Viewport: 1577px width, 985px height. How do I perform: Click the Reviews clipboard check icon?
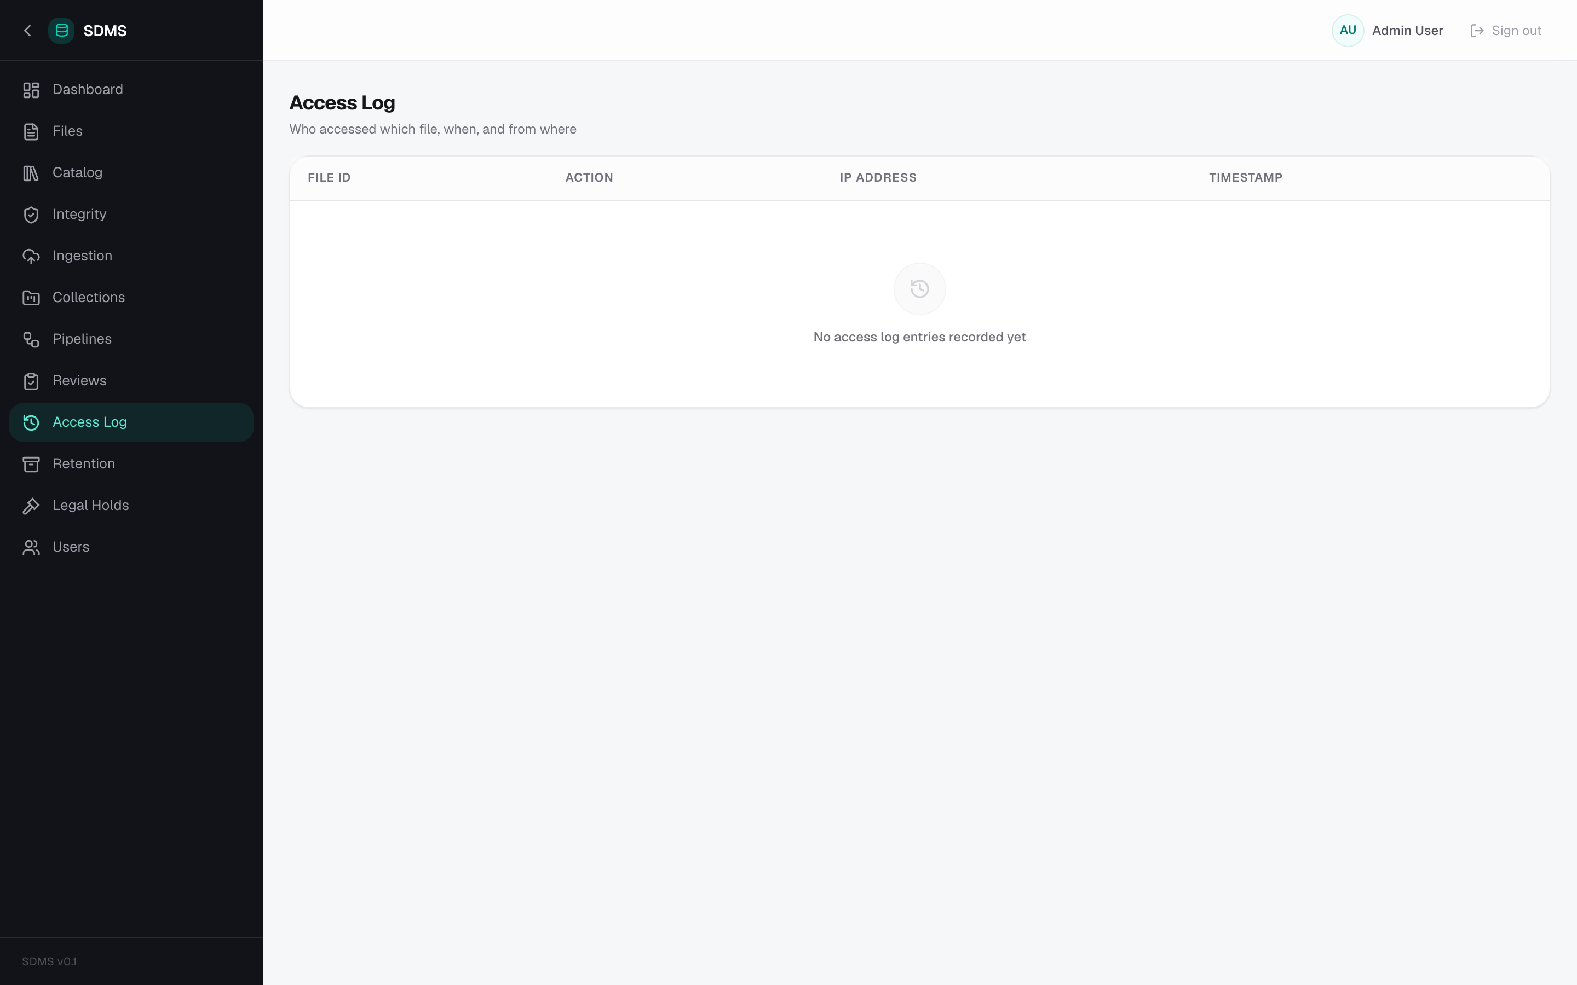click(31, 381)
